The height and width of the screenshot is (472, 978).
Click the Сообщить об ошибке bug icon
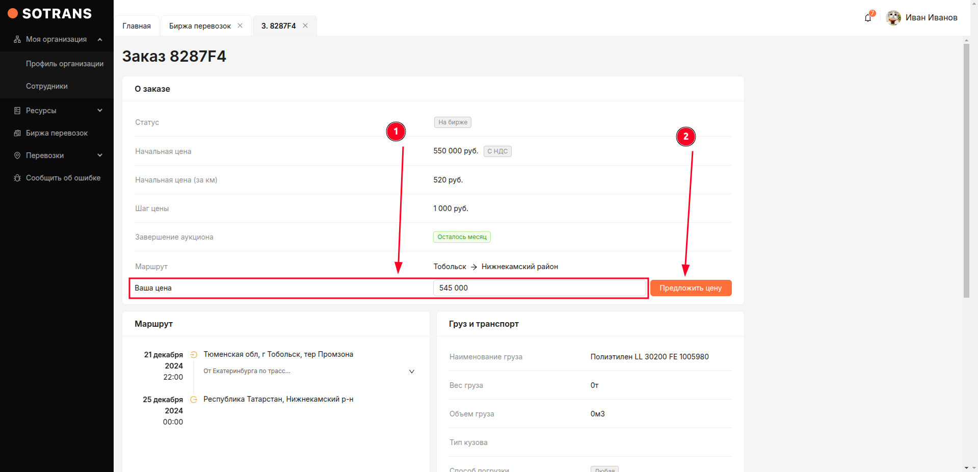click(x=17, y=178)
